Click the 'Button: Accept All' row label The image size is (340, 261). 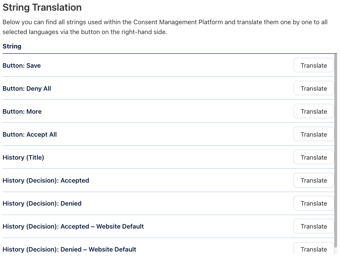(30, 135)
